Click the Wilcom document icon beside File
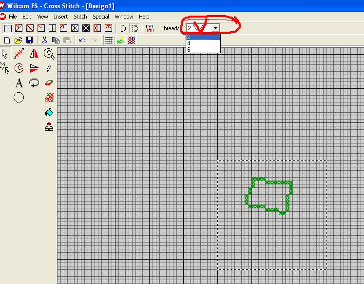 pyautogui.click(x=2, y=17)
